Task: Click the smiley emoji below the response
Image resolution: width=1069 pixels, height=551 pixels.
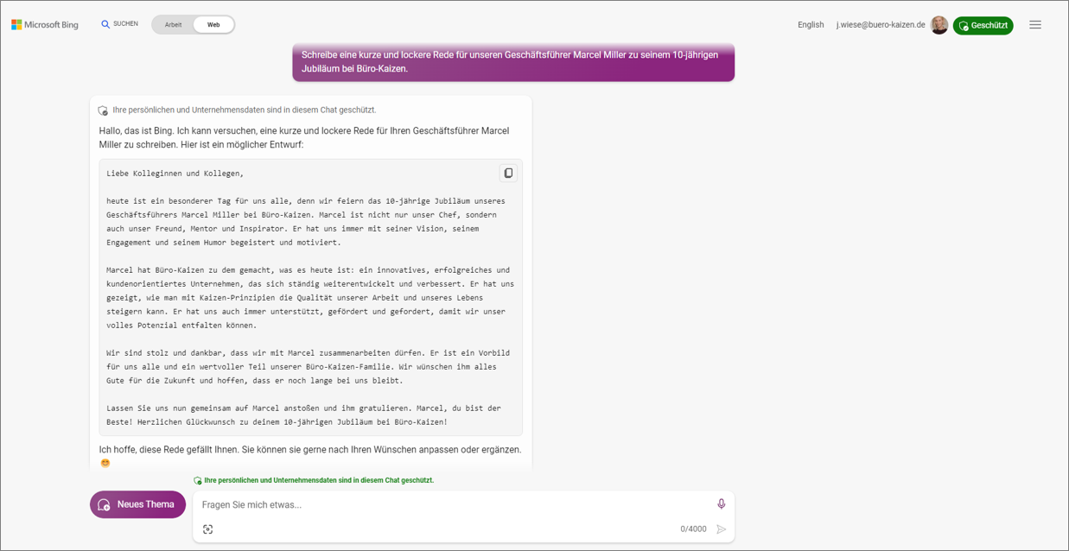Action: point(105,464)
